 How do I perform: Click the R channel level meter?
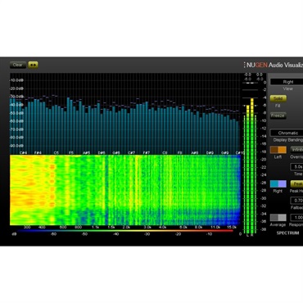tap(252, 167)
